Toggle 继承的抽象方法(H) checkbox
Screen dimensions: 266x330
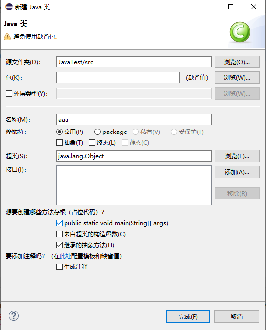coord(60,245)
